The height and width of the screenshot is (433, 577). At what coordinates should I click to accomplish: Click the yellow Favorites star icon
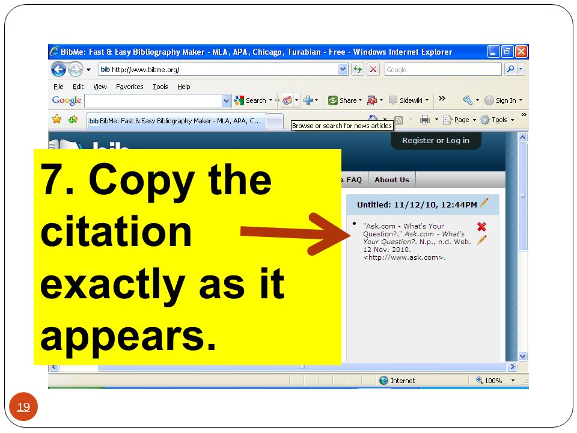57,119
